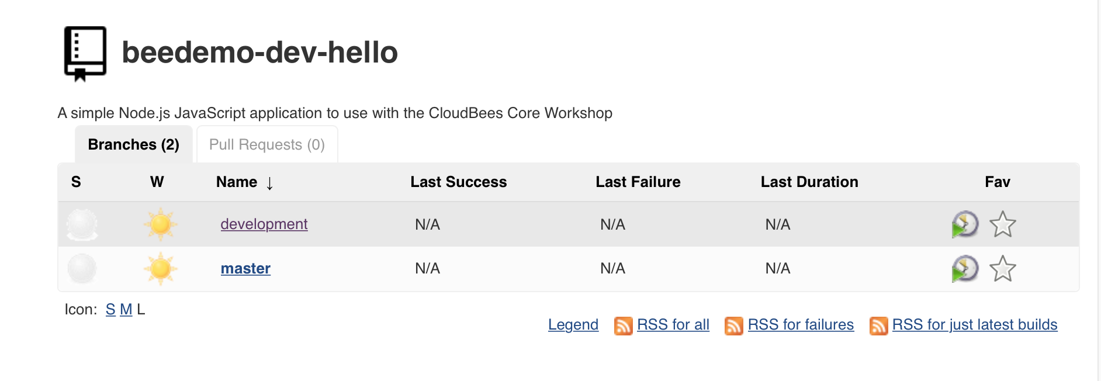Open the master branch link

click(x=245, y=269)
